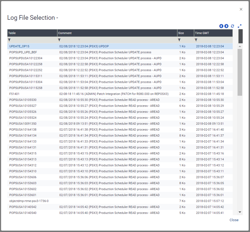Image resolution: width=250 pixels, height=232 pixels.
Task: Close the Log File Selection dialog with X
Action: point(241,9)
